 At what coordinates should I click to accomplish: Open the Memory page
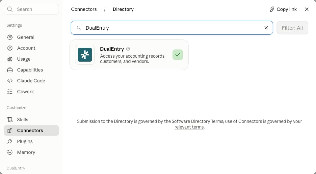point(32,152)
